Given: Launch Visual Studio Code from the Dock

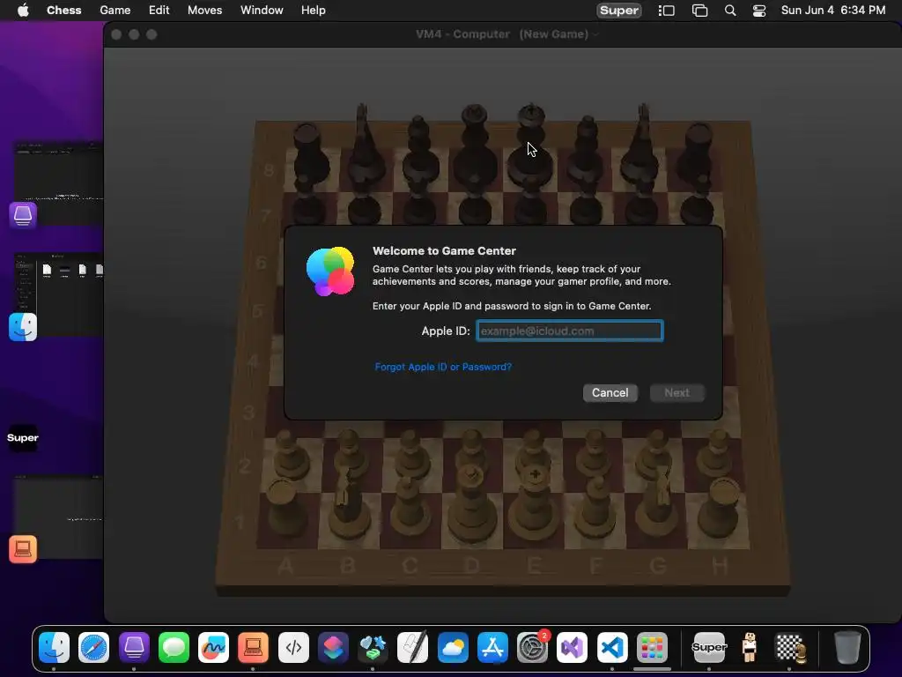Looking at the screenshot, I should click(612, 648).
